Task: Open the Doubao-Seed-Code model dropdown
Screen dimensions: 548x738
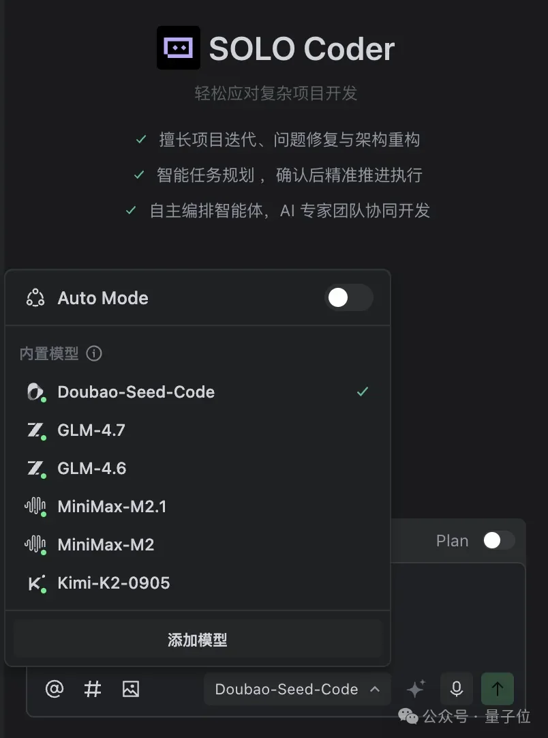Action: (x=297, y=689)
